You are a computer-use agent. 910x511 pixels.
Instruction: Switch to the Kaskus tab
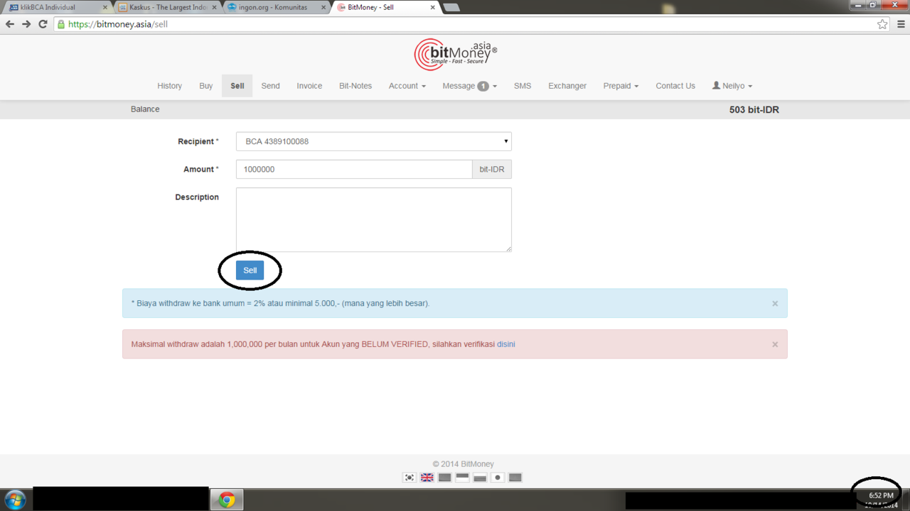click(168, 8)
